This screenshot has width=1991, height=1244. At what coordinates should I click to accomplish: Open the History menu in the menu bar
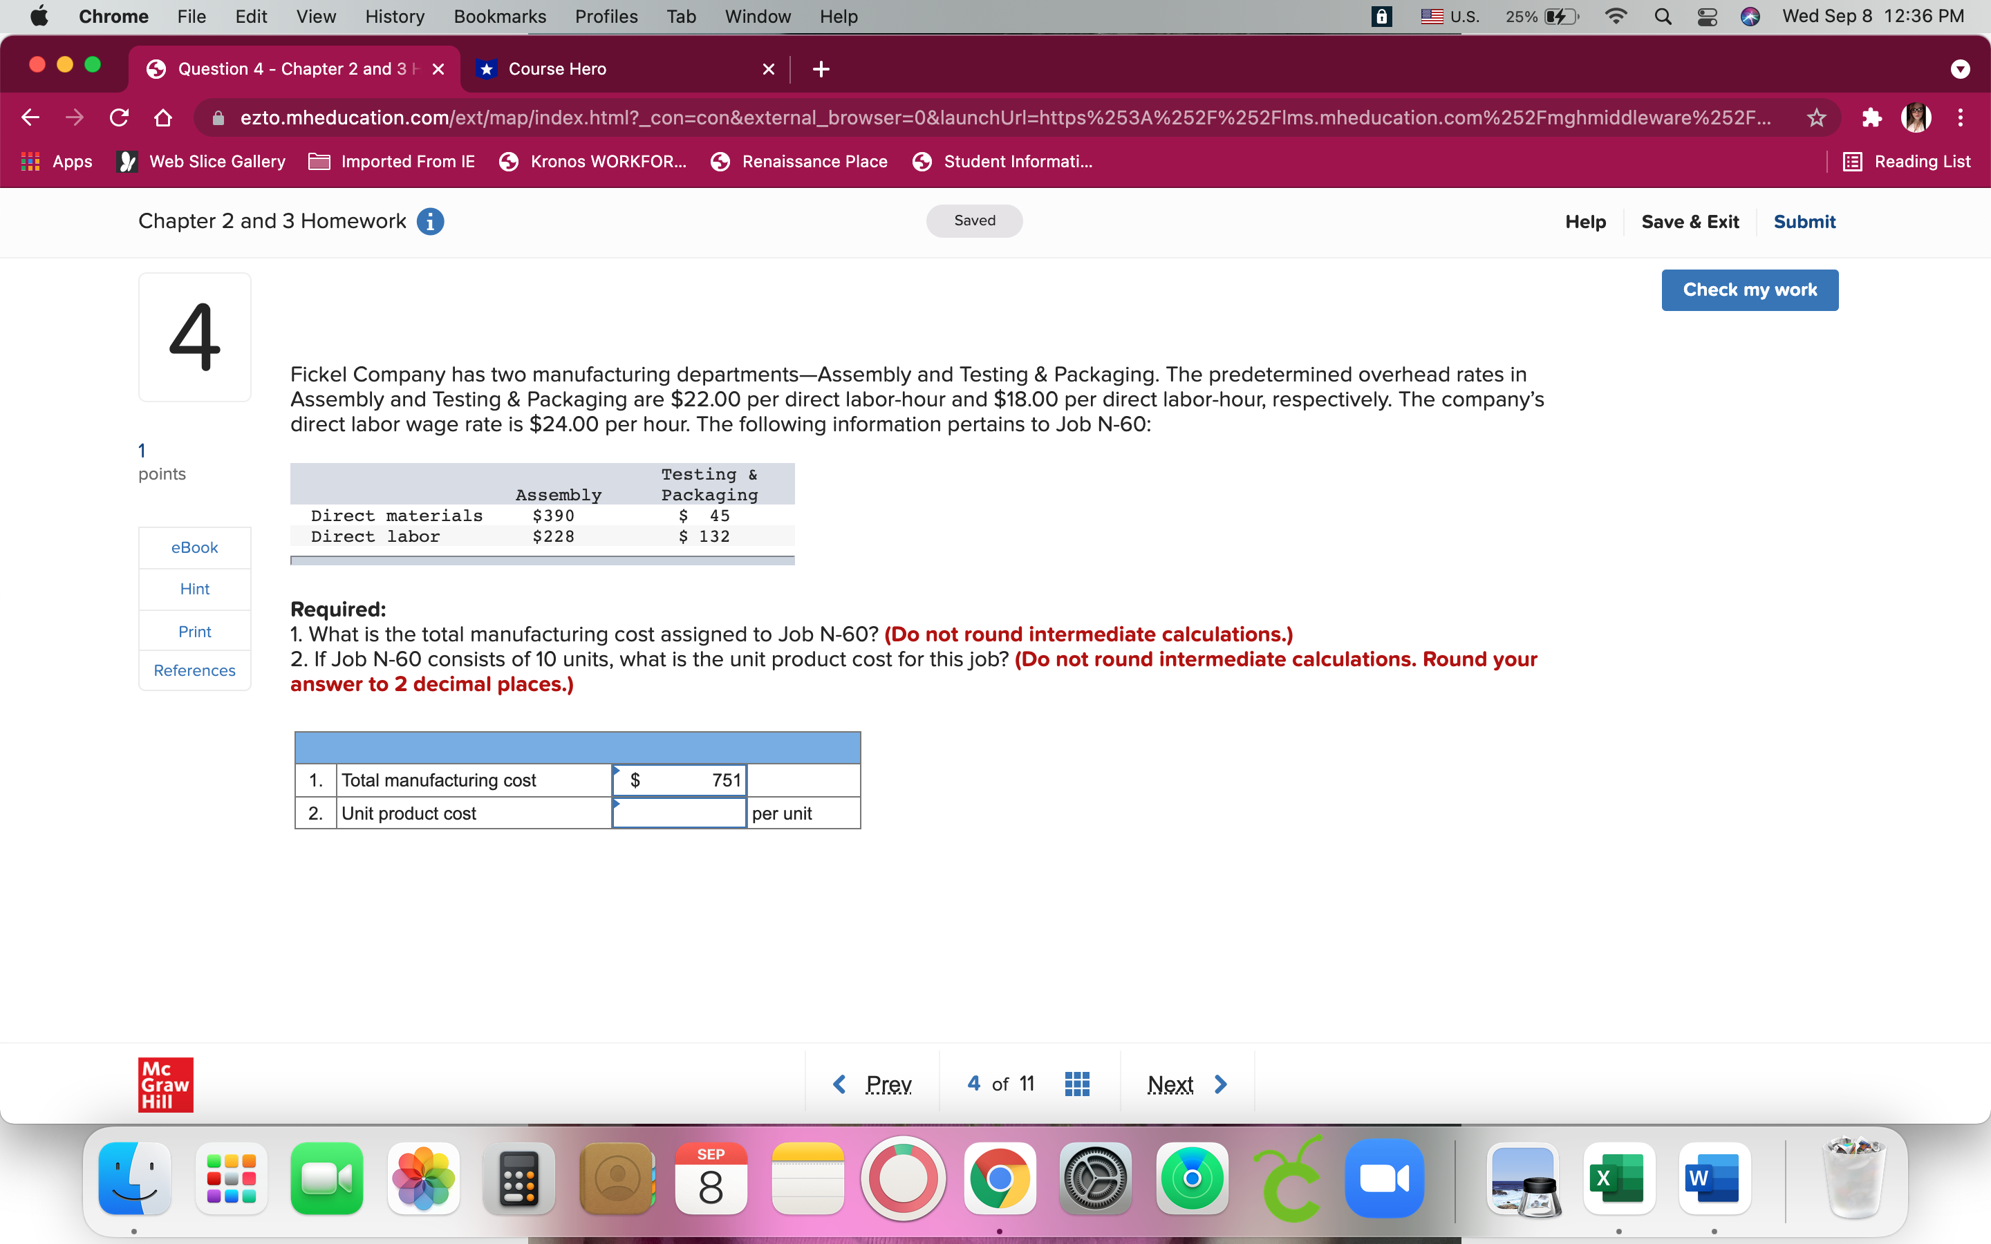(x=395, y=16)
